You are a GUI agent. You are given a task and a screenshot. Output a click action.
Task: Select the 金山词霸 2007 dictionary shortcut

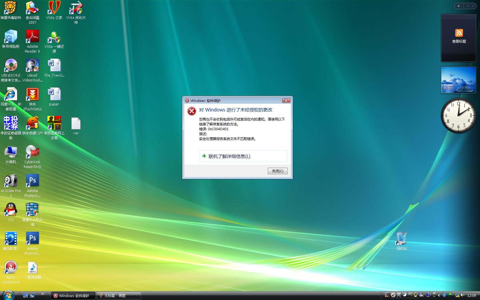tap(33, 13)
